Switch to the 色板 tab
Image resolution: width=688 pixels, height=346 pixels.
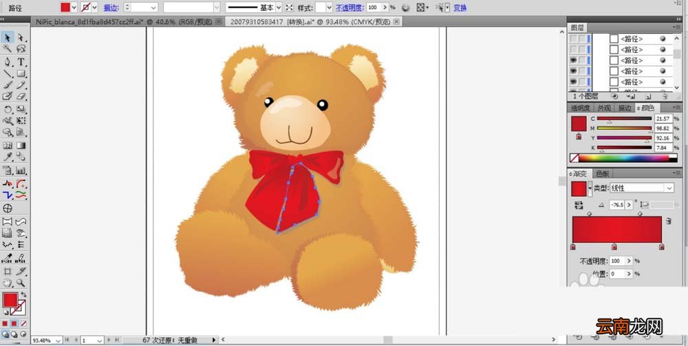click(603, 173)
